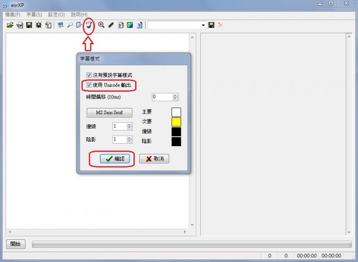Pick the yellow 次要 color swatch
This screenshot has height=262, width=358.
tap(176, 122)
